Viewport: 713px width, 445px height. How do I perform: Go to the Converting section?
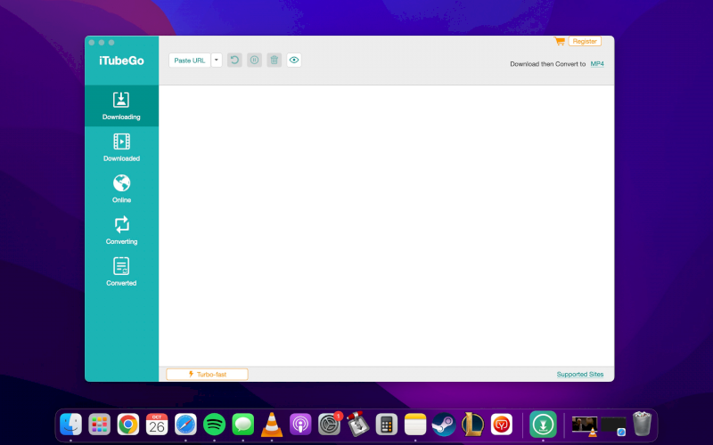coord(121,230)
